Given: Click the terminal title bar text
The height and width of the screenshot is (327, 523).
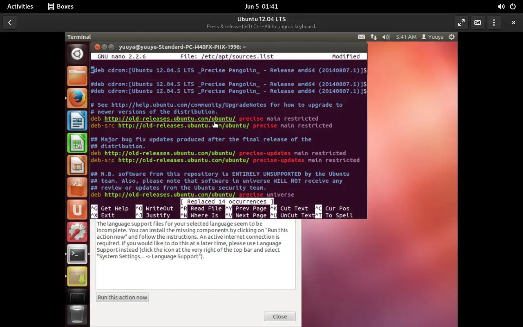Looking at the screenshot, I should coord(182,47).
